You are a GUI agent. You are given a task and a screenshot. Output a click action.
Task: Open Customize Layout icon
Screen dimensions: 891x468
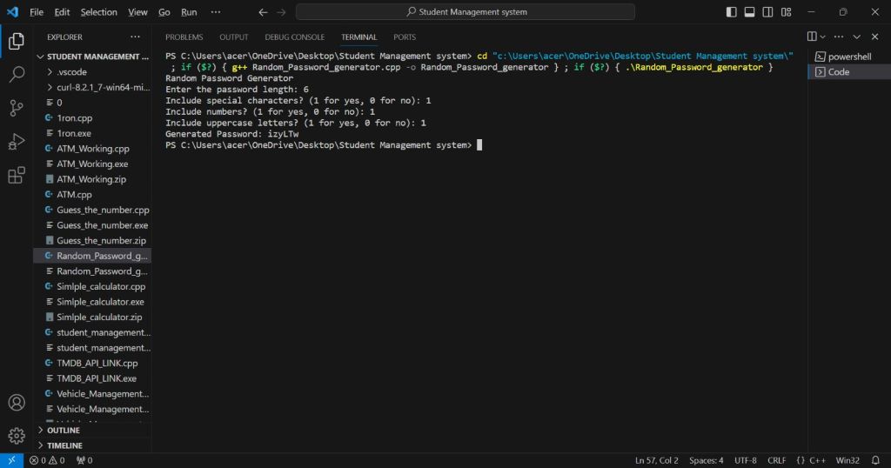(786, 12)
